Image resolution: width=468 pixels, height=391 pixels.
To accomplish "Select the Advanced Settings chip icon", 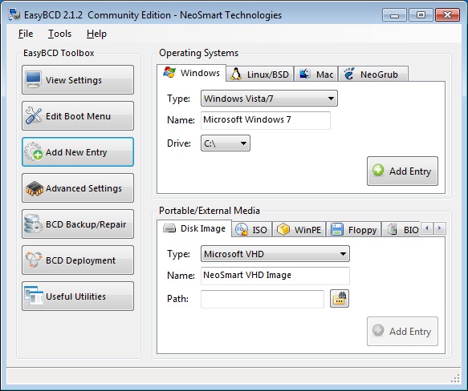I will click(x=34, y=188).
